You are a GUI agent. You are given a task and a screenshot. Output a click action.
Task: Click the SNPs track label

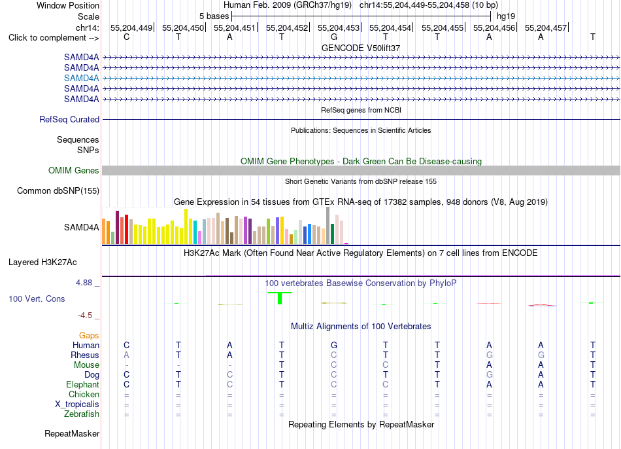[88, 150]
